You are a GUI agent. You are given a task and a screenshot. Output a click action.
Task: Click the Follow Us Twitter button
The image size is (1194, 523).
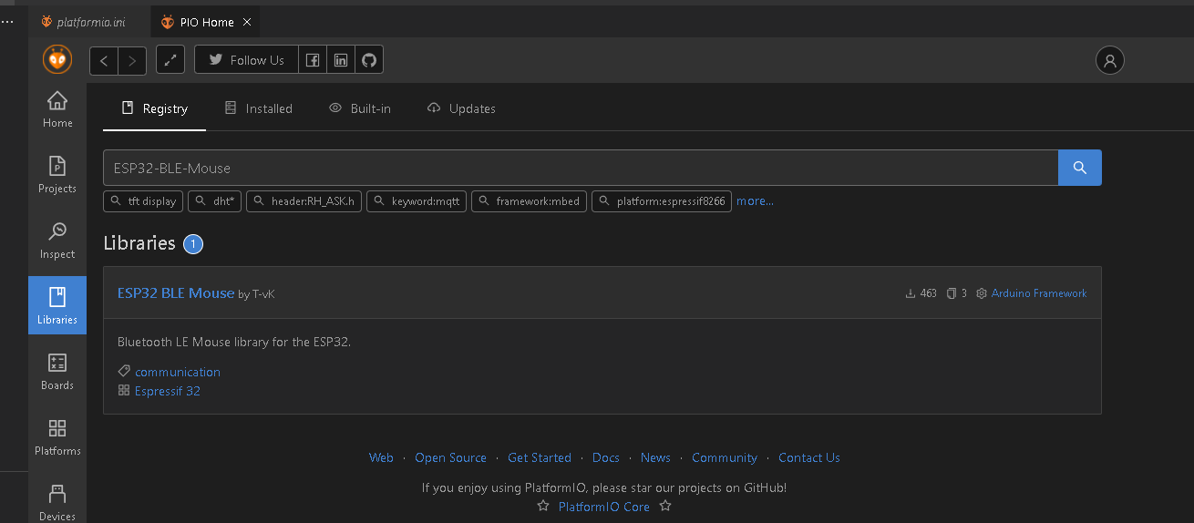pyautogui.click(x=246, y=60)
